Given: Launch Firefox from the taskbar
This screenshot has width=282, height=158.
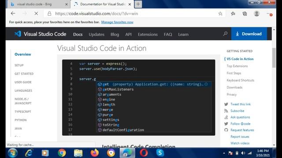Looking at the screenshot, I should [x=95, y=153].
